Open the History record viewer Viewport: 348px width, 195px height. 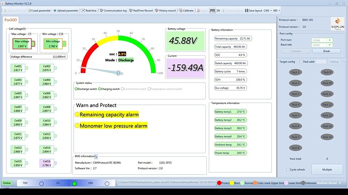(165, 11)
